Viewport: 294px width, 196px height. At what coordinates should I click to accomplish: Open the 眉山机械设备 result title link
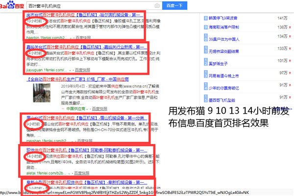pyautogui.click(x=87, y=118)
